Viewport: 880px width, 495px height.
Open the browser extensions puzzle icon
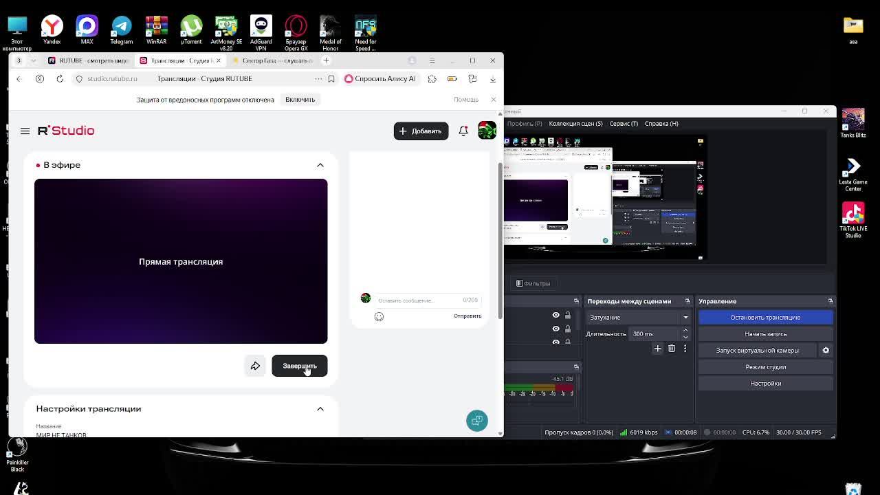coord(432,79)
